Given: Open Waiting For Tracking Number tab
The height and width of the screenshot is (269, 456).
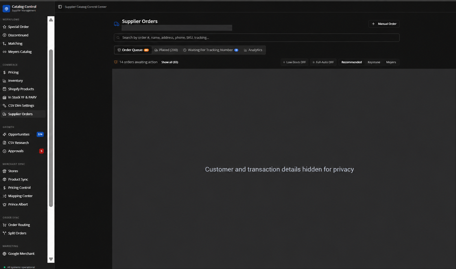Looking at the screenshot, I should pyautogui.click(x=211, y=50).
